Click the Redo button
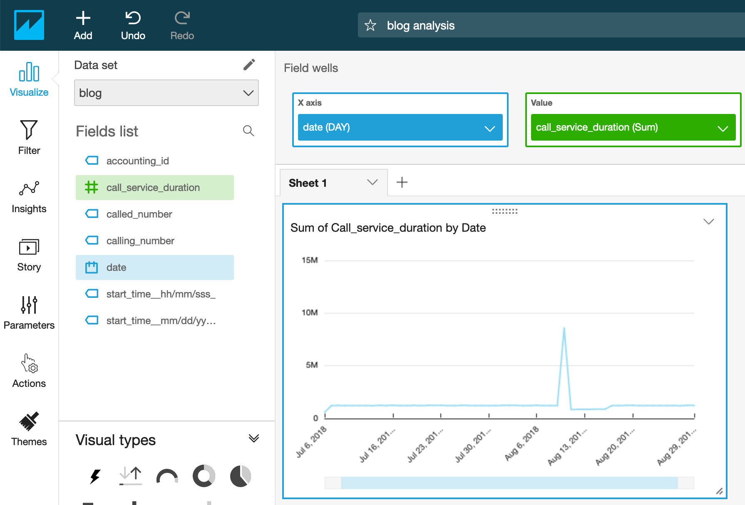 [182, 25]
